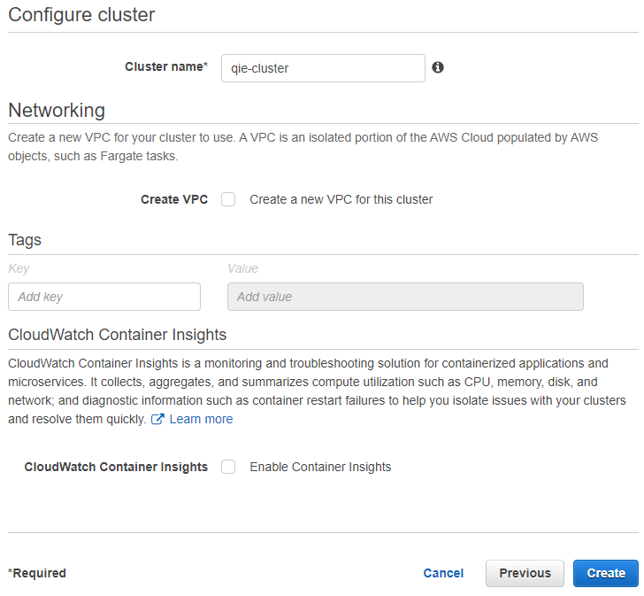The height and width of the screenshot is (596, 644).
Task: Open the Learn more link
Action: [201, 419]
